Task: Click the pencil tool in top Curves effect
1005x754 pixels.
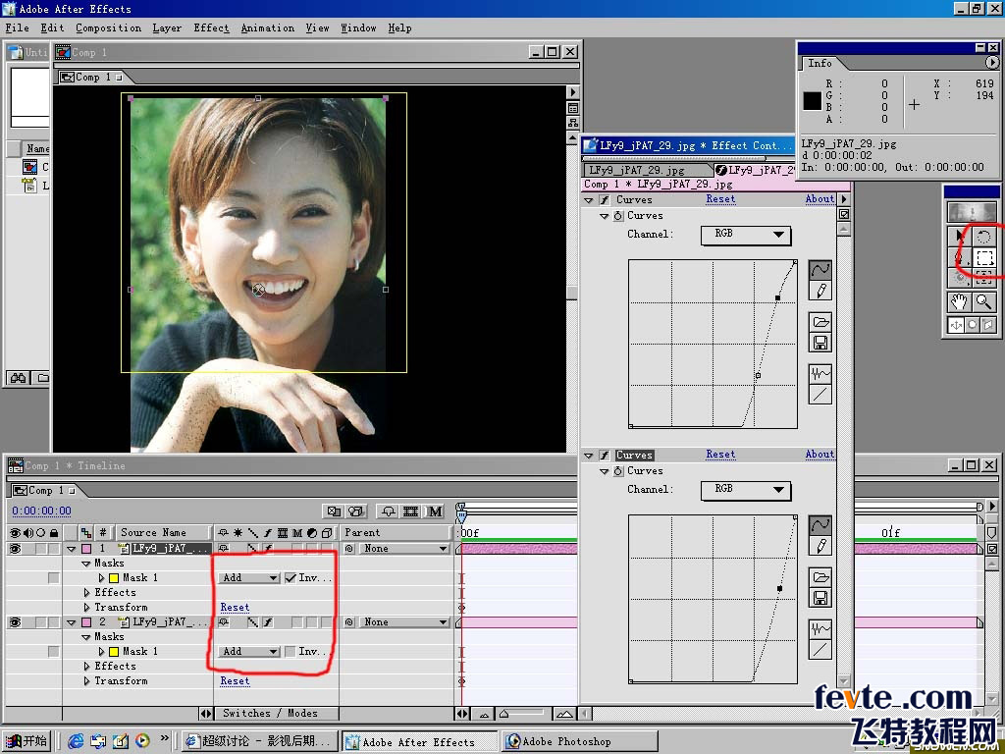Action: 820,291
